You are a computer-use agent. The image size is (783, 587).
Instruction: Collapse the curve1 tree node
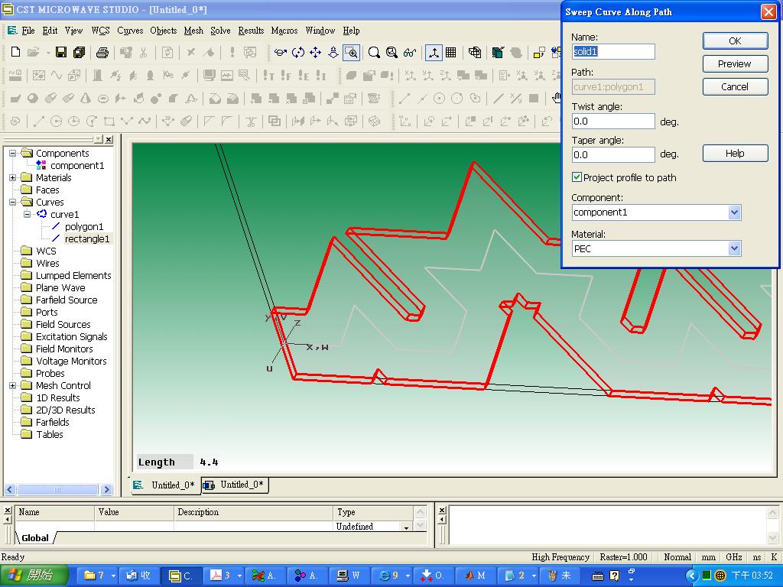(x=28, y=214)
